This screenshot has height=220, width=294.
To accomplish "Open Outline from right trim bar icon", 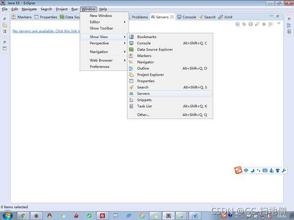I will tap(289, 25).
